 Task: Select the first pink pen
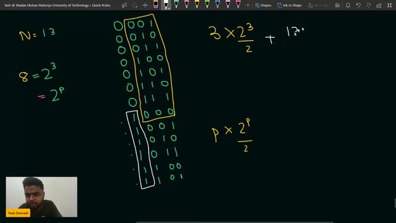coord(186,4)
